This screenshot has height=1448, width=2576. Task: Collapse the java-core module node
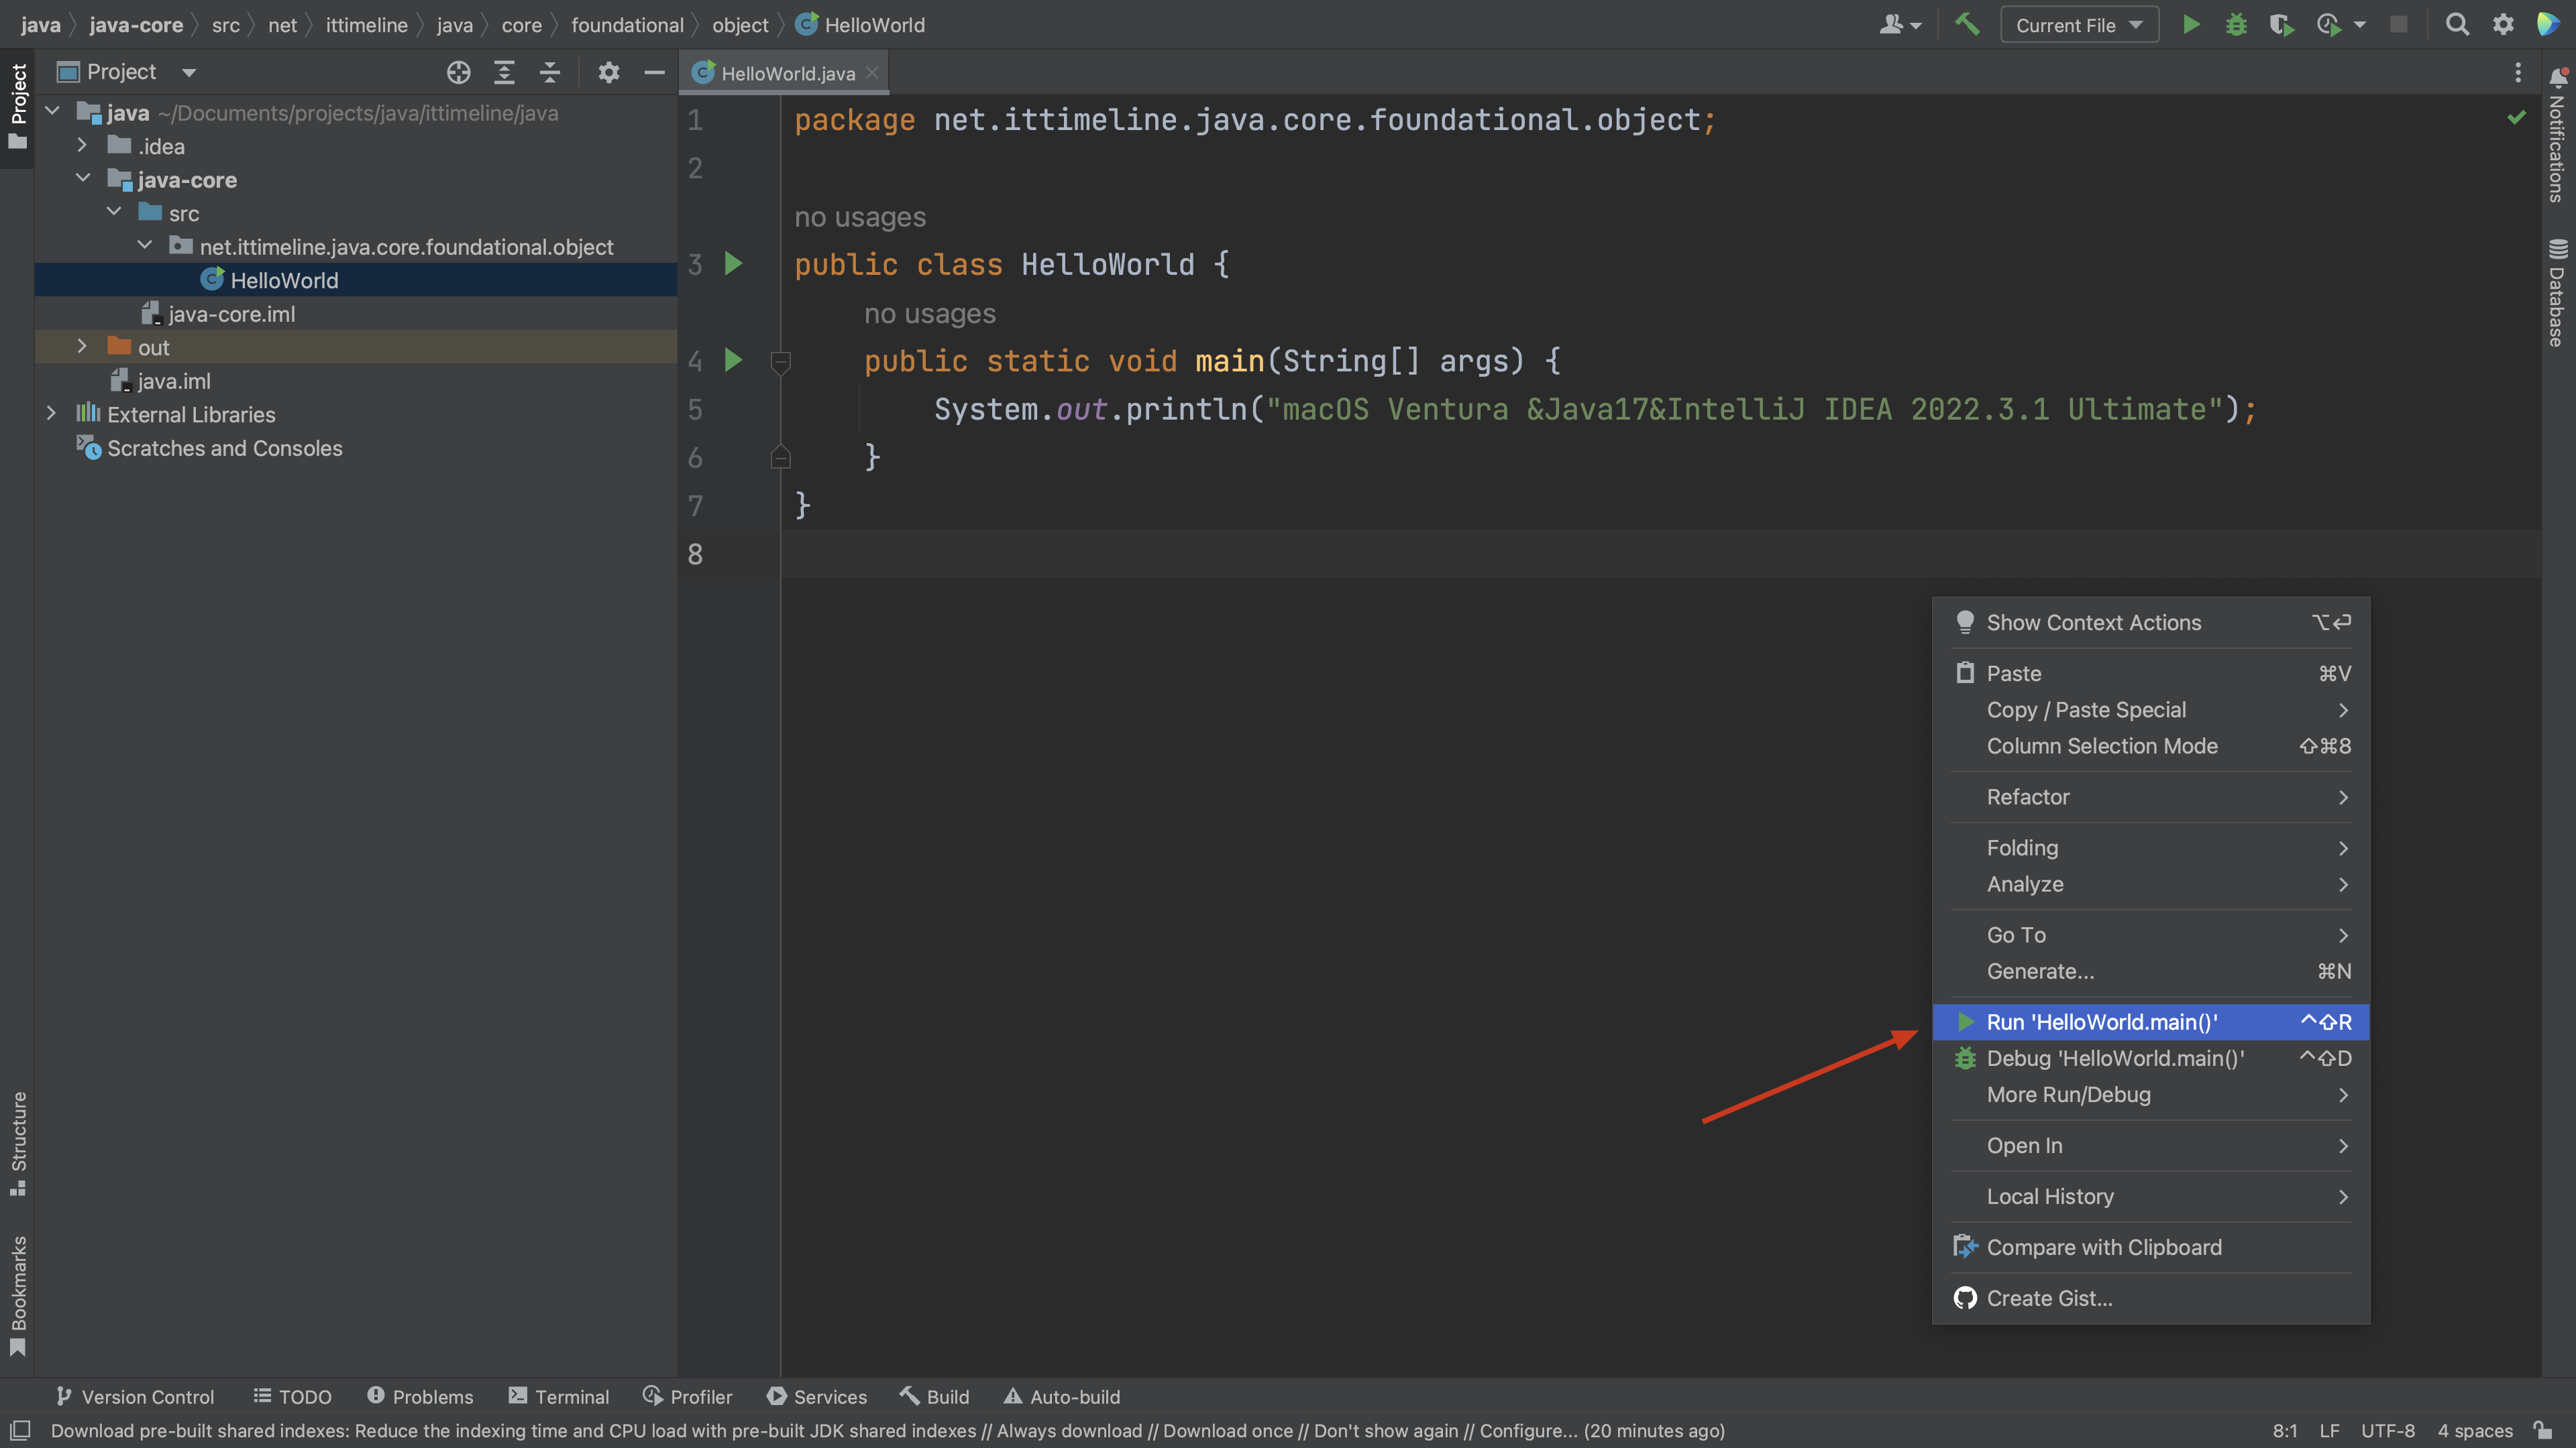click(x=83, y=179)
